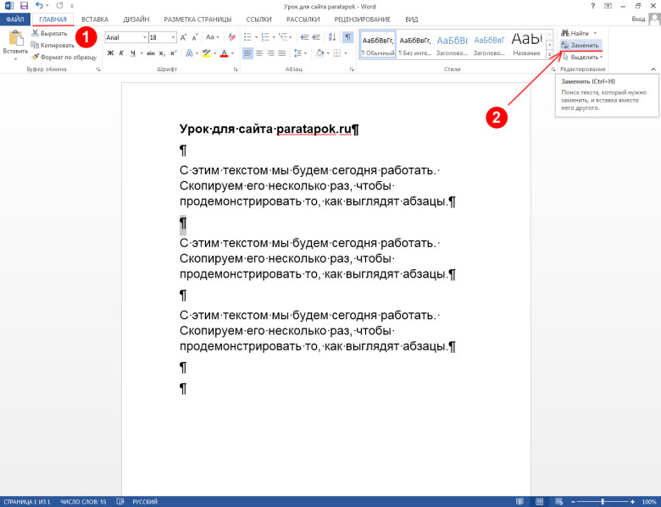This screenshot has width=661, height=507.
Task: Switch to РЕЦЕНЗИРОВАНИЕ tab
Action: [x=362, y=19]
